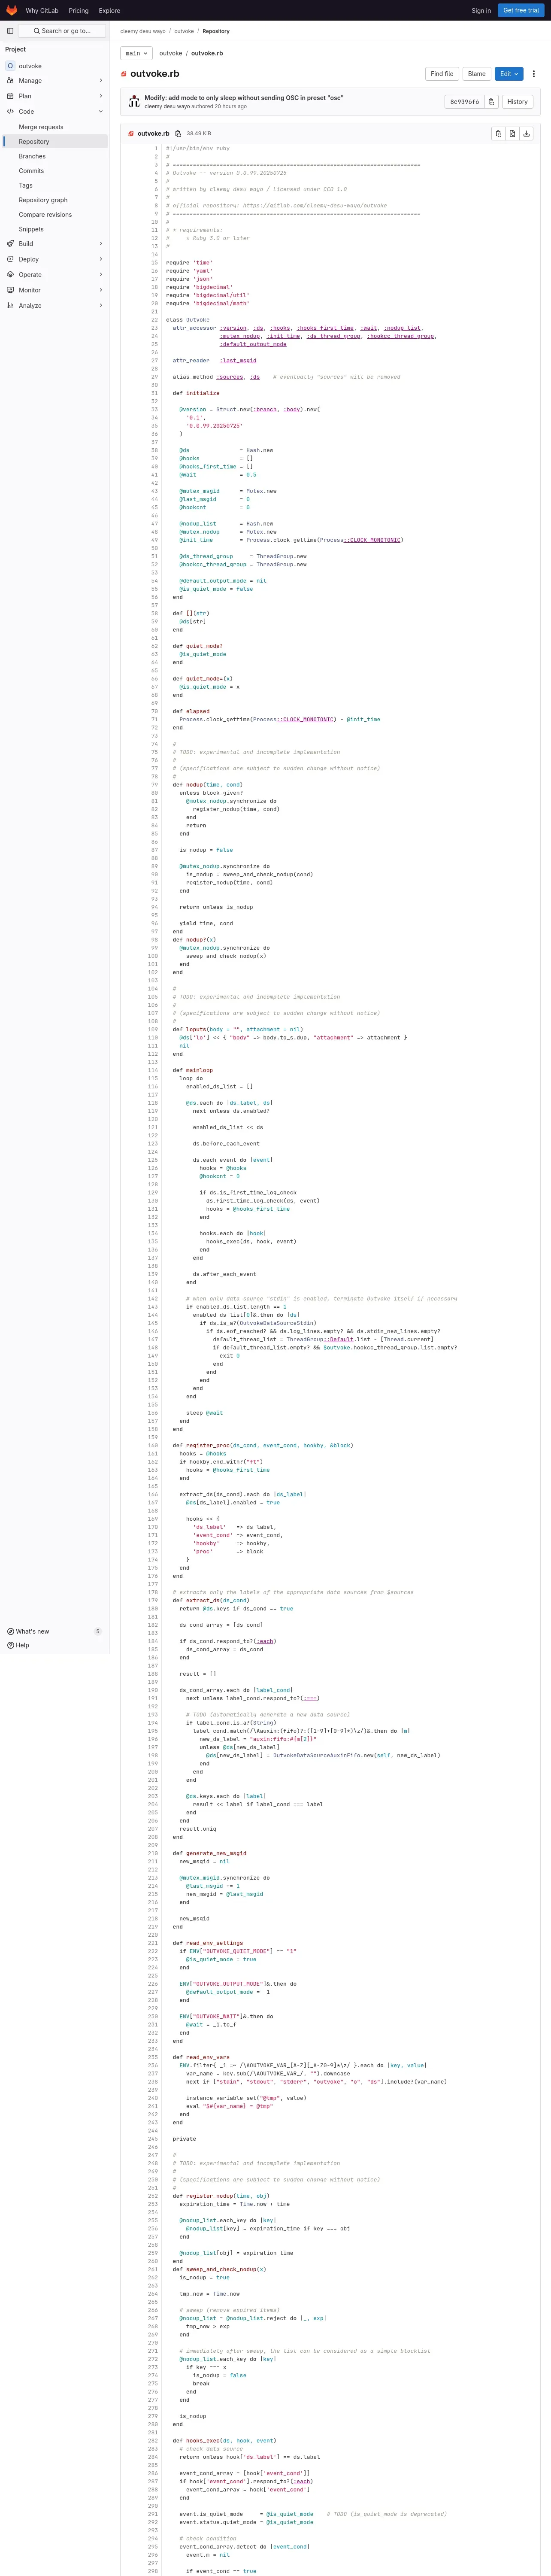Click outvoke folder in file path

171,53
